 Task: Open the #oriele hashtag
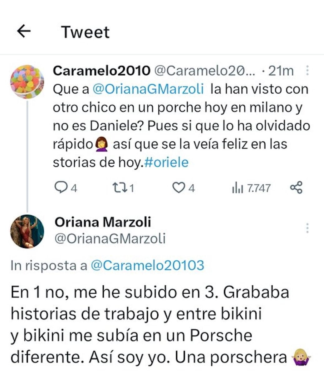pos(167,162)
